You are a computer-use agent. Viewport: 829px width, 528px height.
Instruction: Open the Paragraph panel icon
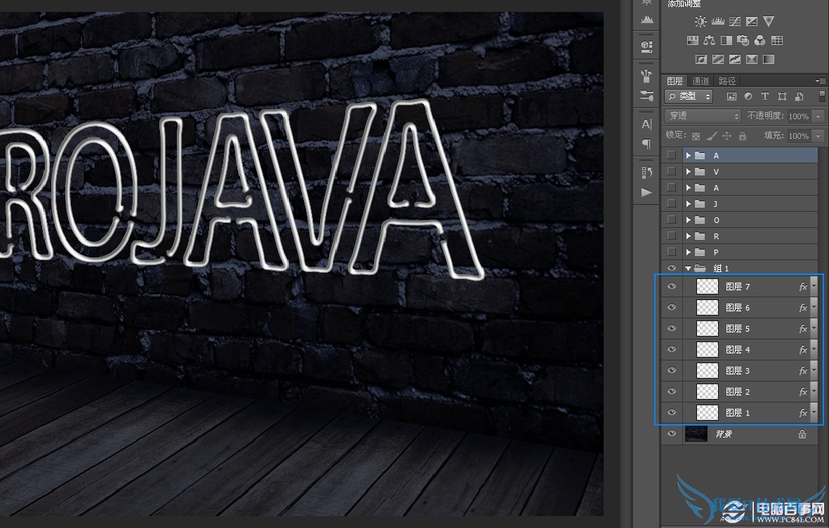pyautogui.click(x=646, y=144)
